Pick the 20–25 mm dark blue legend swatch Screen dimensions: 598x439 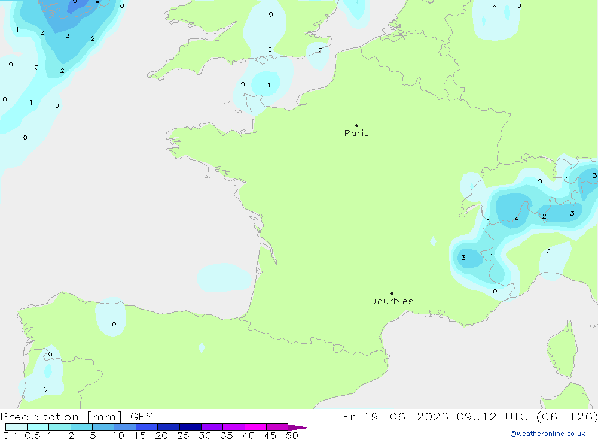pos(168,427)
